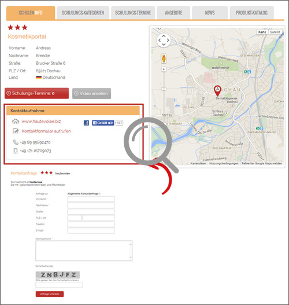Screen dimensions: 289x305
Task: Click the Schulungs-Termine red button
Action: click(x=37, y=93)
